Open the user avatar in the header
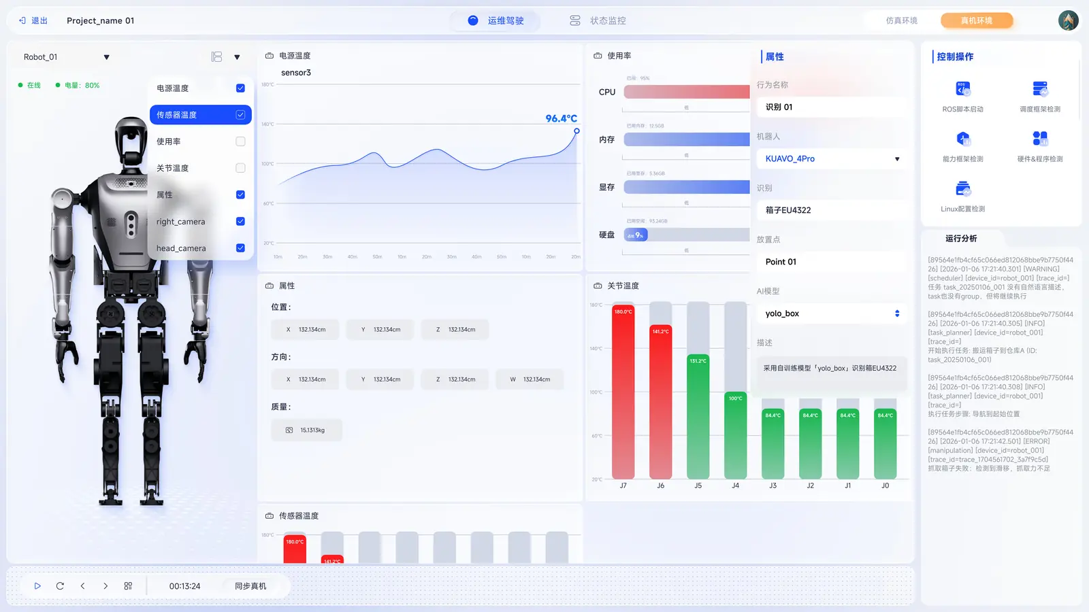This screenshot has height=612, width=1089. (1068, 20)
